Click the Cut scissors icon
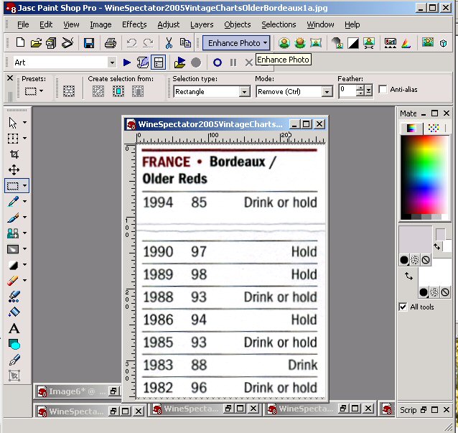Screen dimensions: 458x433 tap(169, 43)
